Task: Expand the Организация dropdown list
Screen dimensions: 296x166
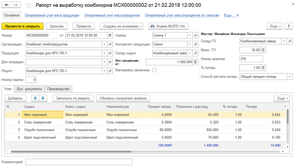Action: point(104,44)
